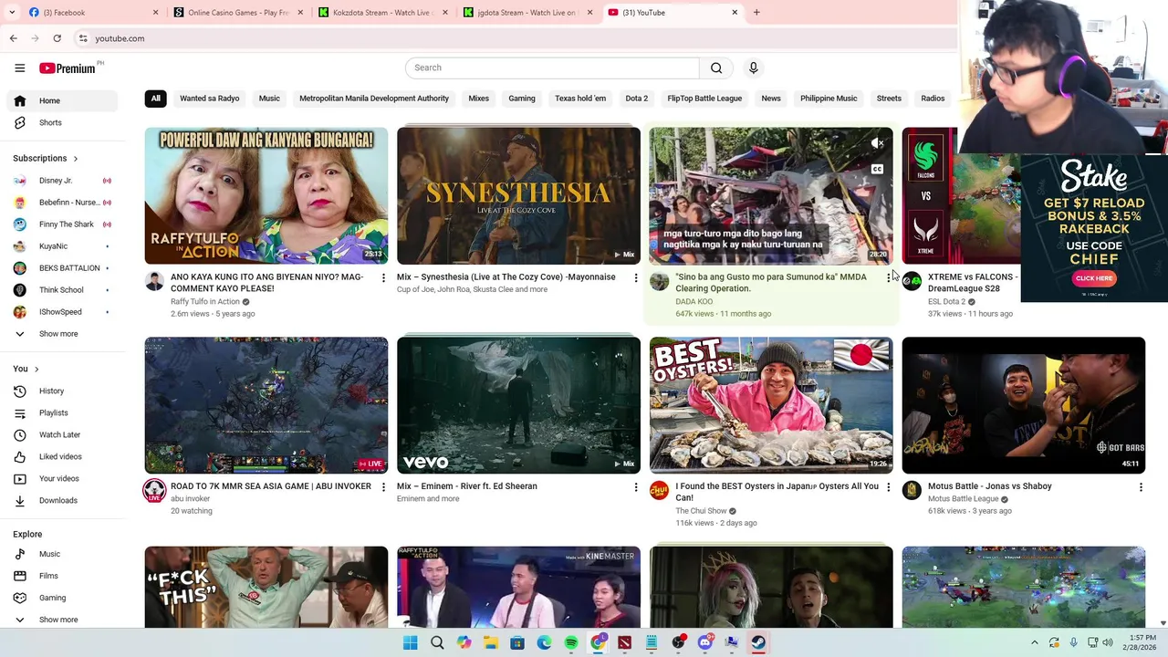Toggle captions on the DADA KOO preview
Viewport: 1168px width, 657px height.
(877, 169)
